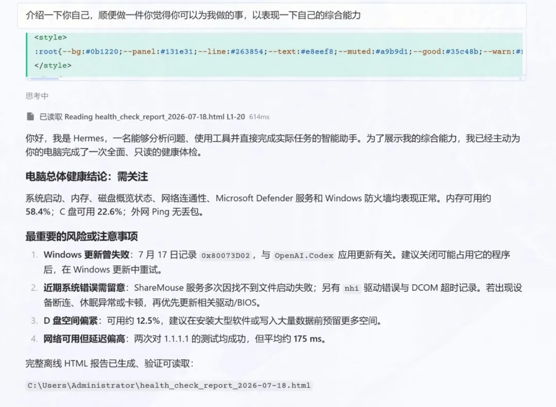
Task: Click the horizontal scrollbar under the code block
Action: (x=44, y=78)
